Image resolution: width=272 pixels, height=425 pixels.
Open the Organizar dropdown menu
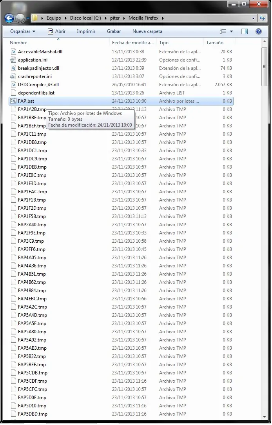tap(23, 31)
